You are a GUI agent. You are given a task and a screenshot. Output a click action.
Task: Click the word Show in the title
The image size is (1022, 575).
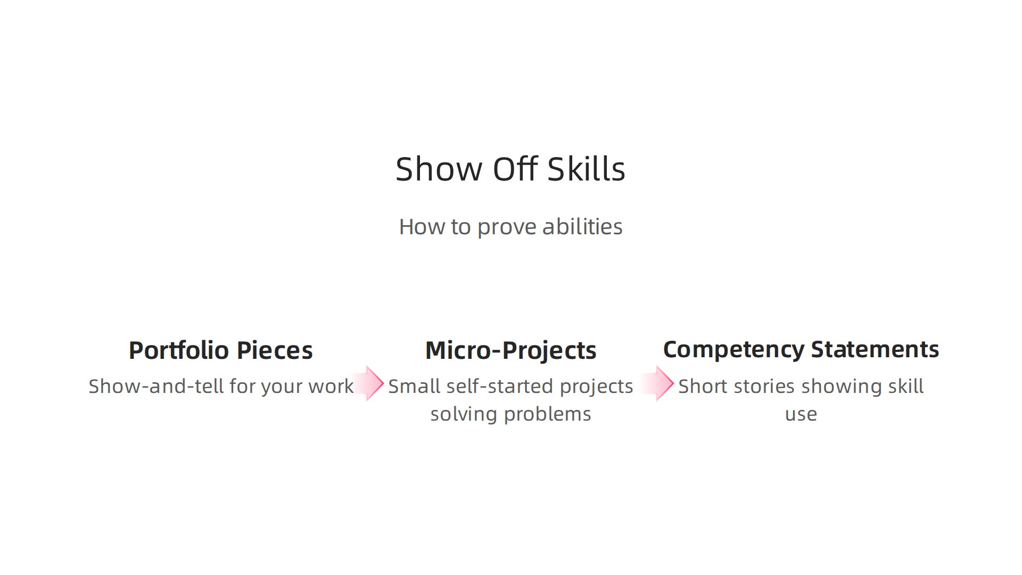[x=439, y=169]
